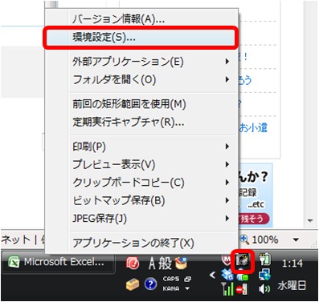Click the red IME pad icon
Viewport: 319px width, 302px height.
[133, 264]
